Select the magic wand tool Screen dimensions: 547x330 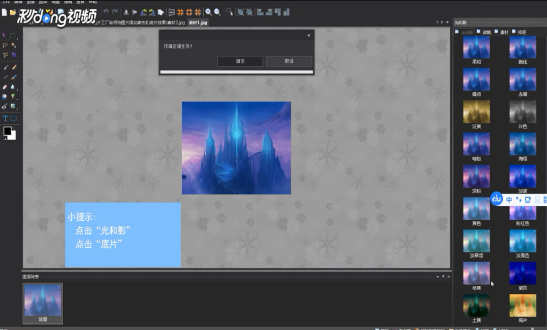(14, 45)
